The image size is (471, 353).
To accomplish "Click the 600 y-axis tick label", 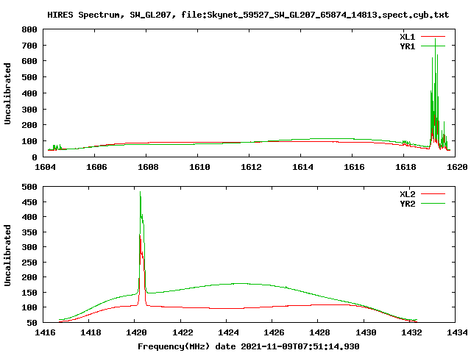I will 29,61.
